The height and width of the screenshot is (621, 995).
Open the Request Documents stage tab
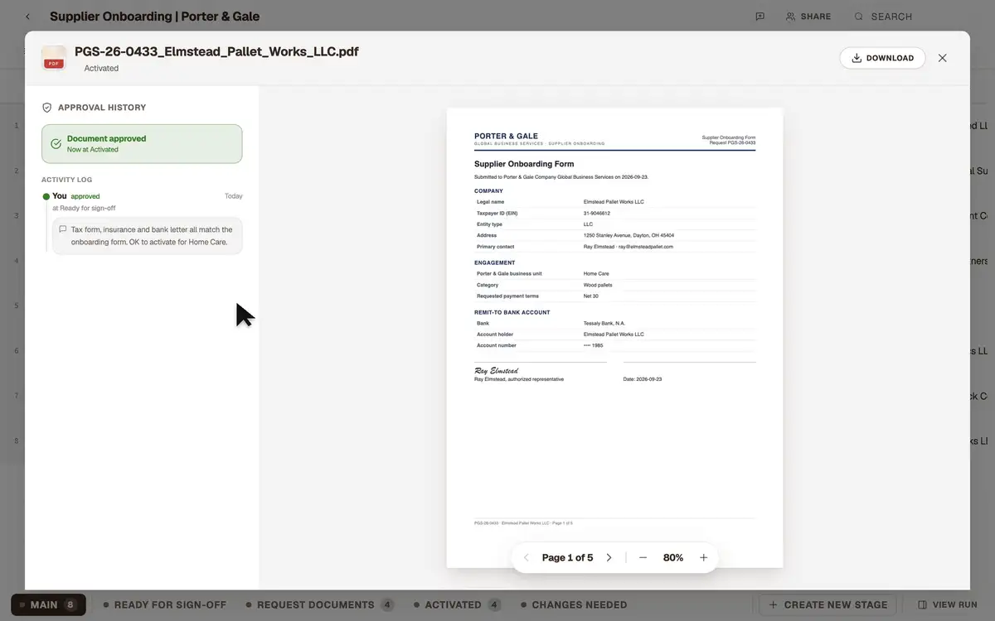coord(319,604)
